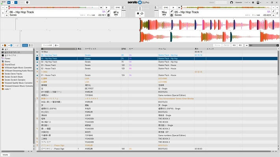Enable SYNC on the left deck

[x=118, y=7]
